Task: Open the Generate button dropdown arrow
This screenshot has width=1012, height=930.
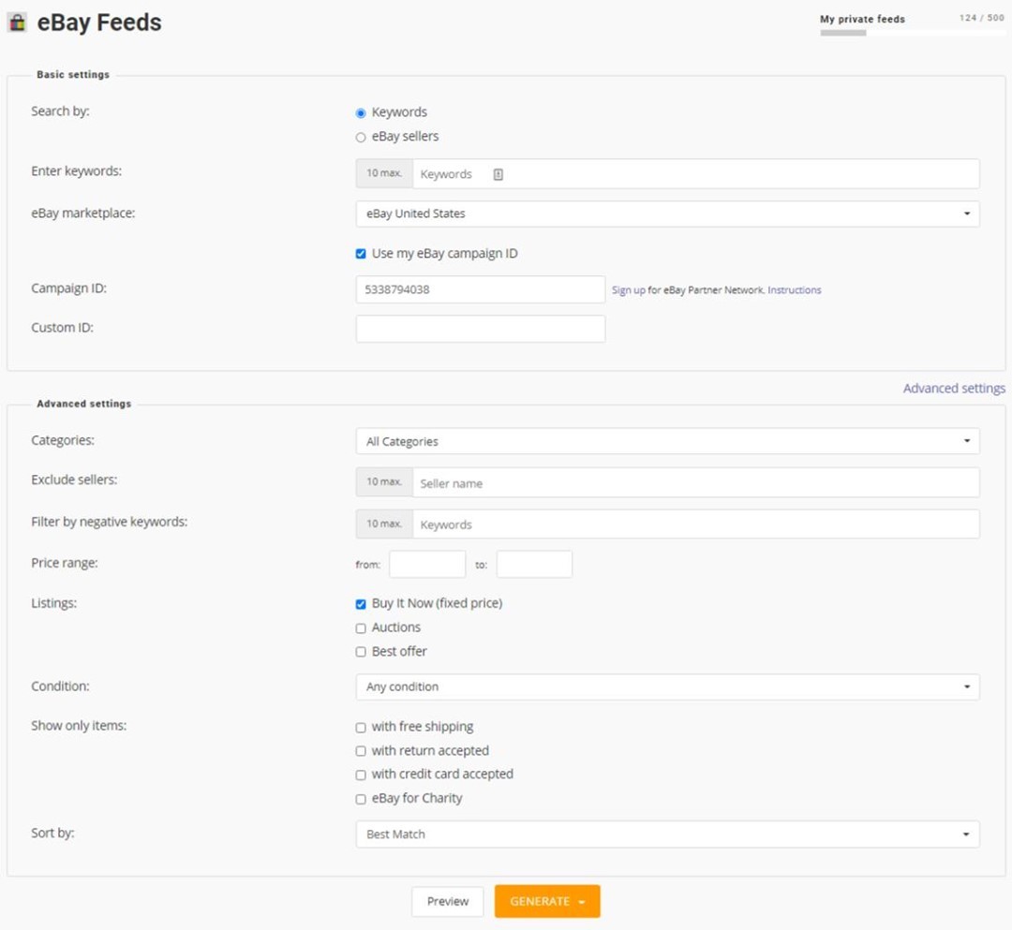Action: tap(582, 902)
